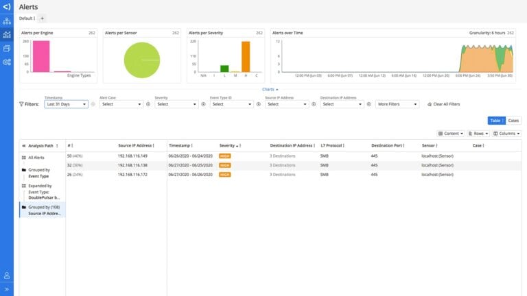This screenshot has height=296, width=527.
Task: Click the pink bar in Alerts per Engine
Action: click(x=41, y=56)
